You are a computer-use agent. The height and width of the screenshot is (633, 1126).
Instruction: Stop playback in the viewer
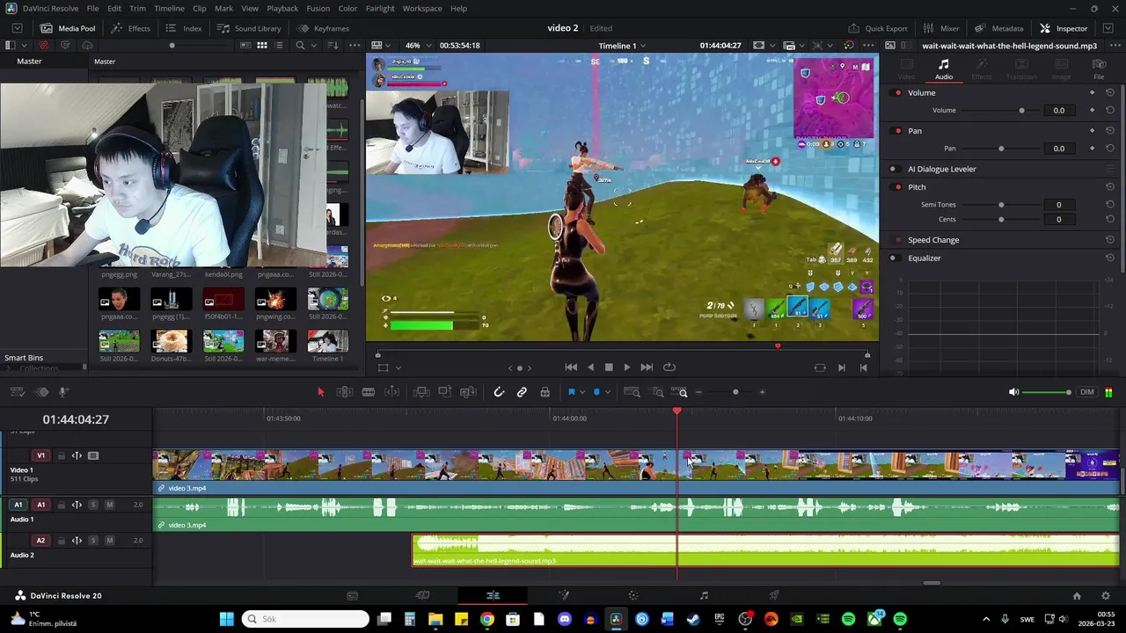point(609,367)
